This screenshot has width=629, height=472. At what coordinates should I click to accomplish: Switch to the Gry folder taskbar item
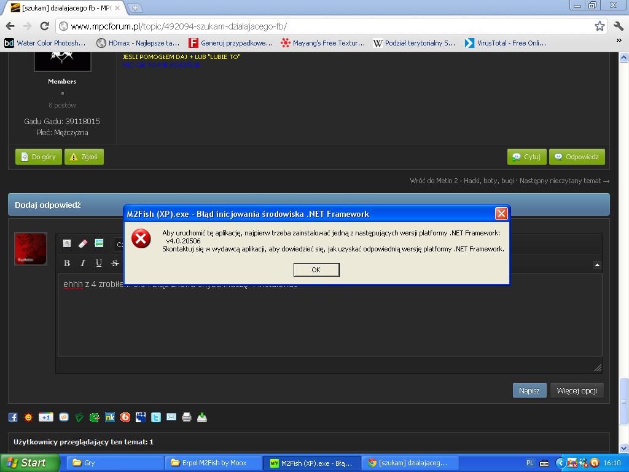[x=114, y=463]
